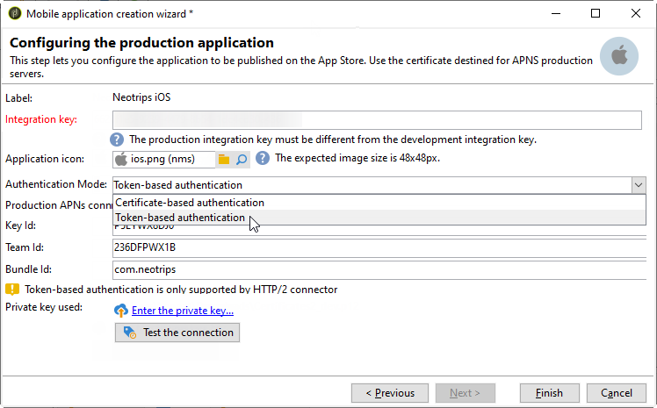Click the Apple logo in wizard header
Viewport: 657px width, 408px height.
pyautogui.click(x=620, y=54)
